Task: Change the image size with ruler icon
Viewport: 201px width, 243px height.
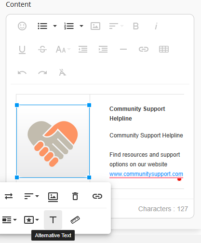Action: pos(75,220)
